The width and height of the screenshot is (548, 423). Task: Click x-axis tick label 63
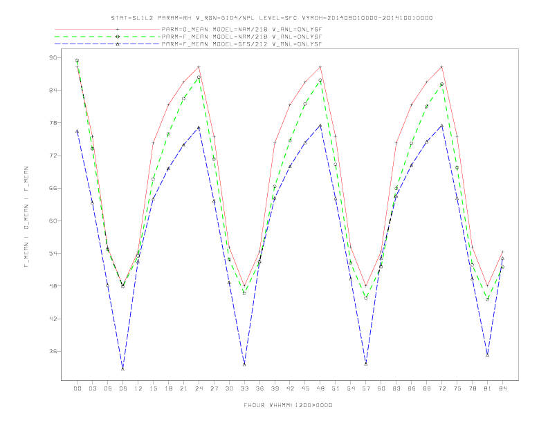tap(396, 388)
